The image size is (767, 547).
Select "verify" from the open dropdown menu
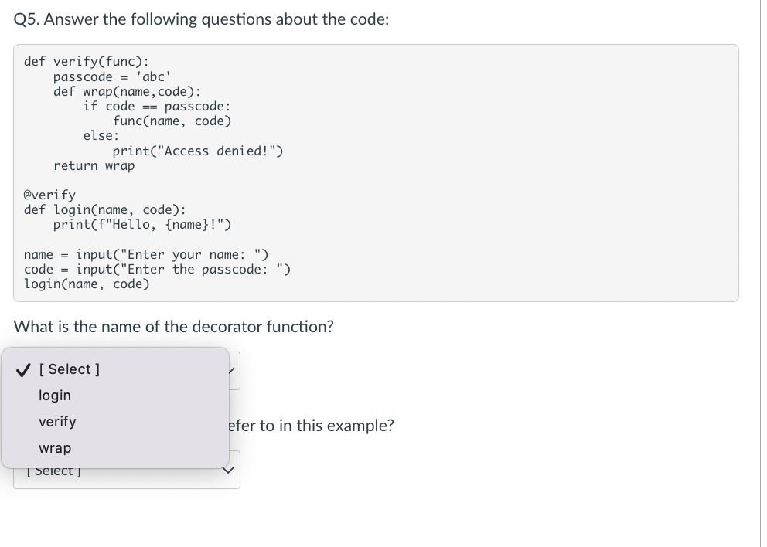(57, 421)
